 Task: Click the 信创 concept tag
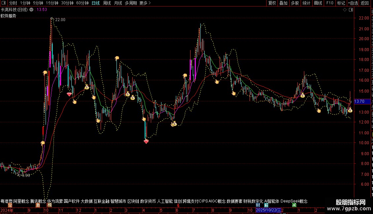[x=178, y=201]
